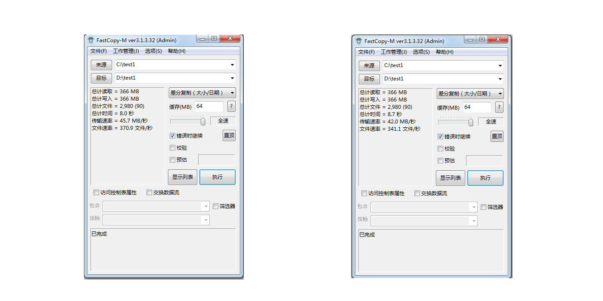Click the 全速 speed button
Viewport: 603px width, 301px height.
click(223, 121)
